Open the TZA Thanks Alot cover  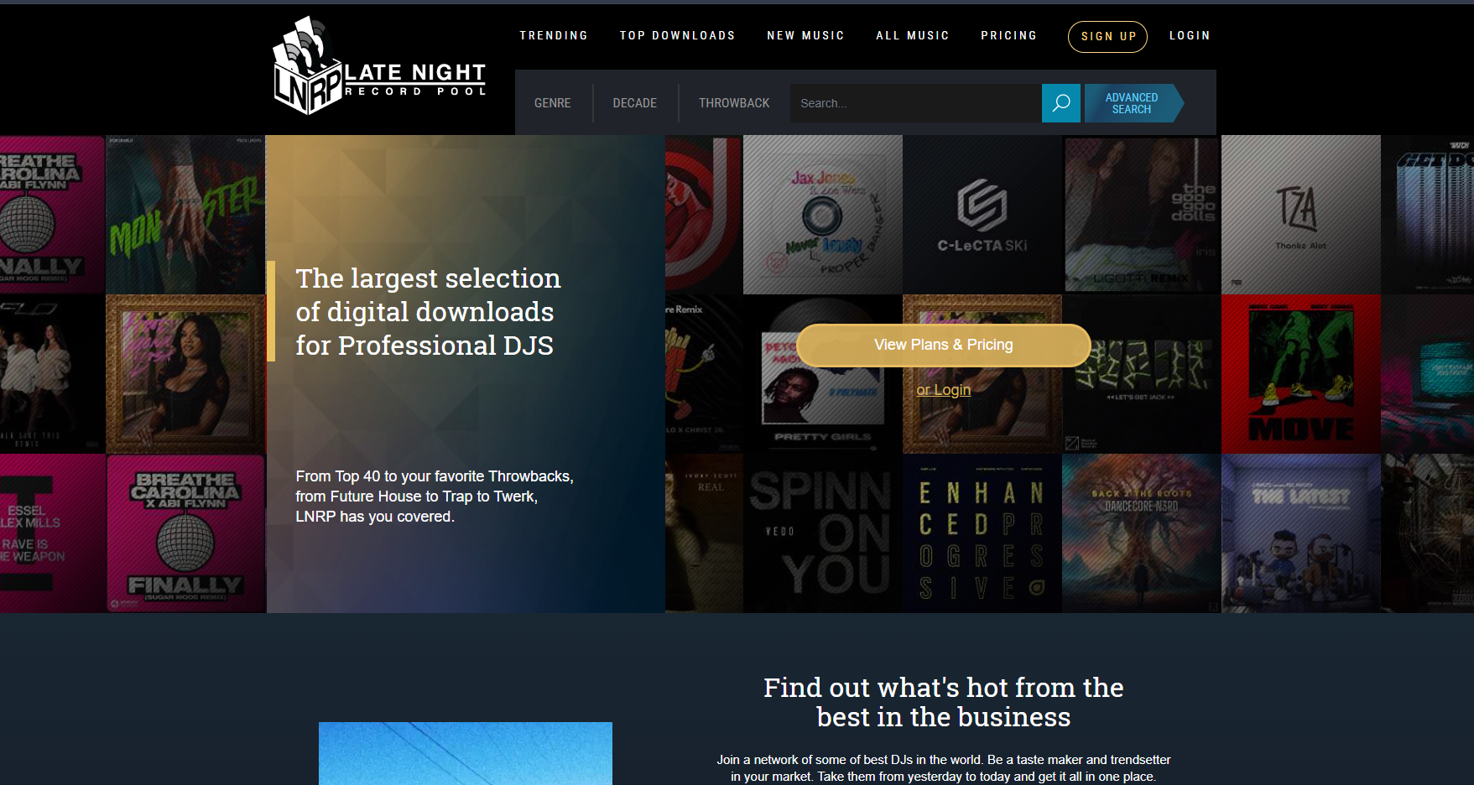click(1301, 215)
